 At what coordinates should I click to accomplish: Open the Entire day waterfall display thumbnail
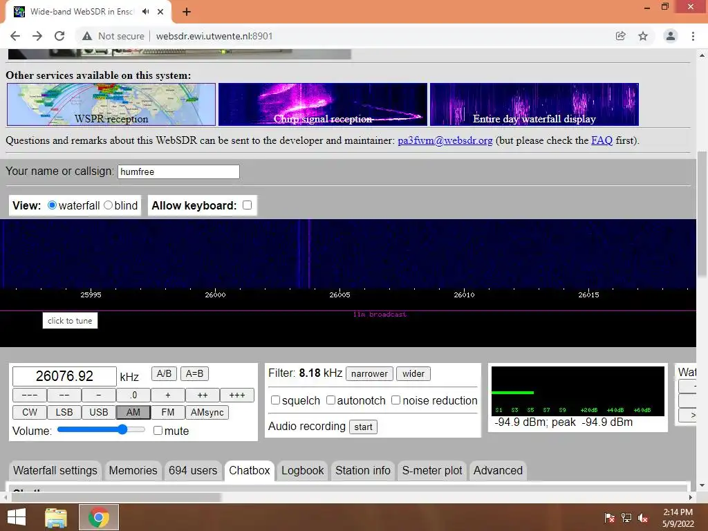coord(534,104)
